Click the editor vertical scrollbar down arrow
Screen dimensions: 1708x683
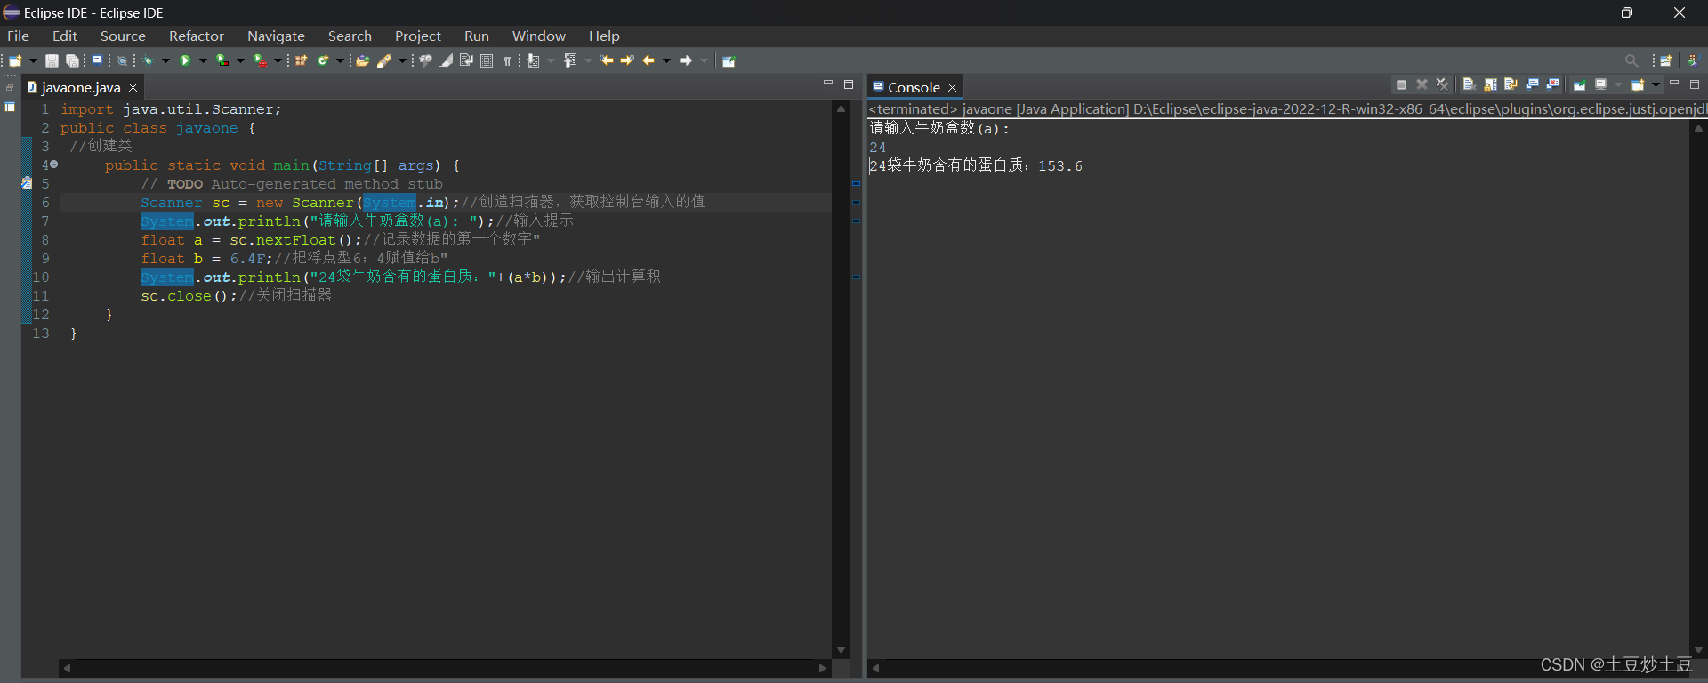click(x=841, y=650)
